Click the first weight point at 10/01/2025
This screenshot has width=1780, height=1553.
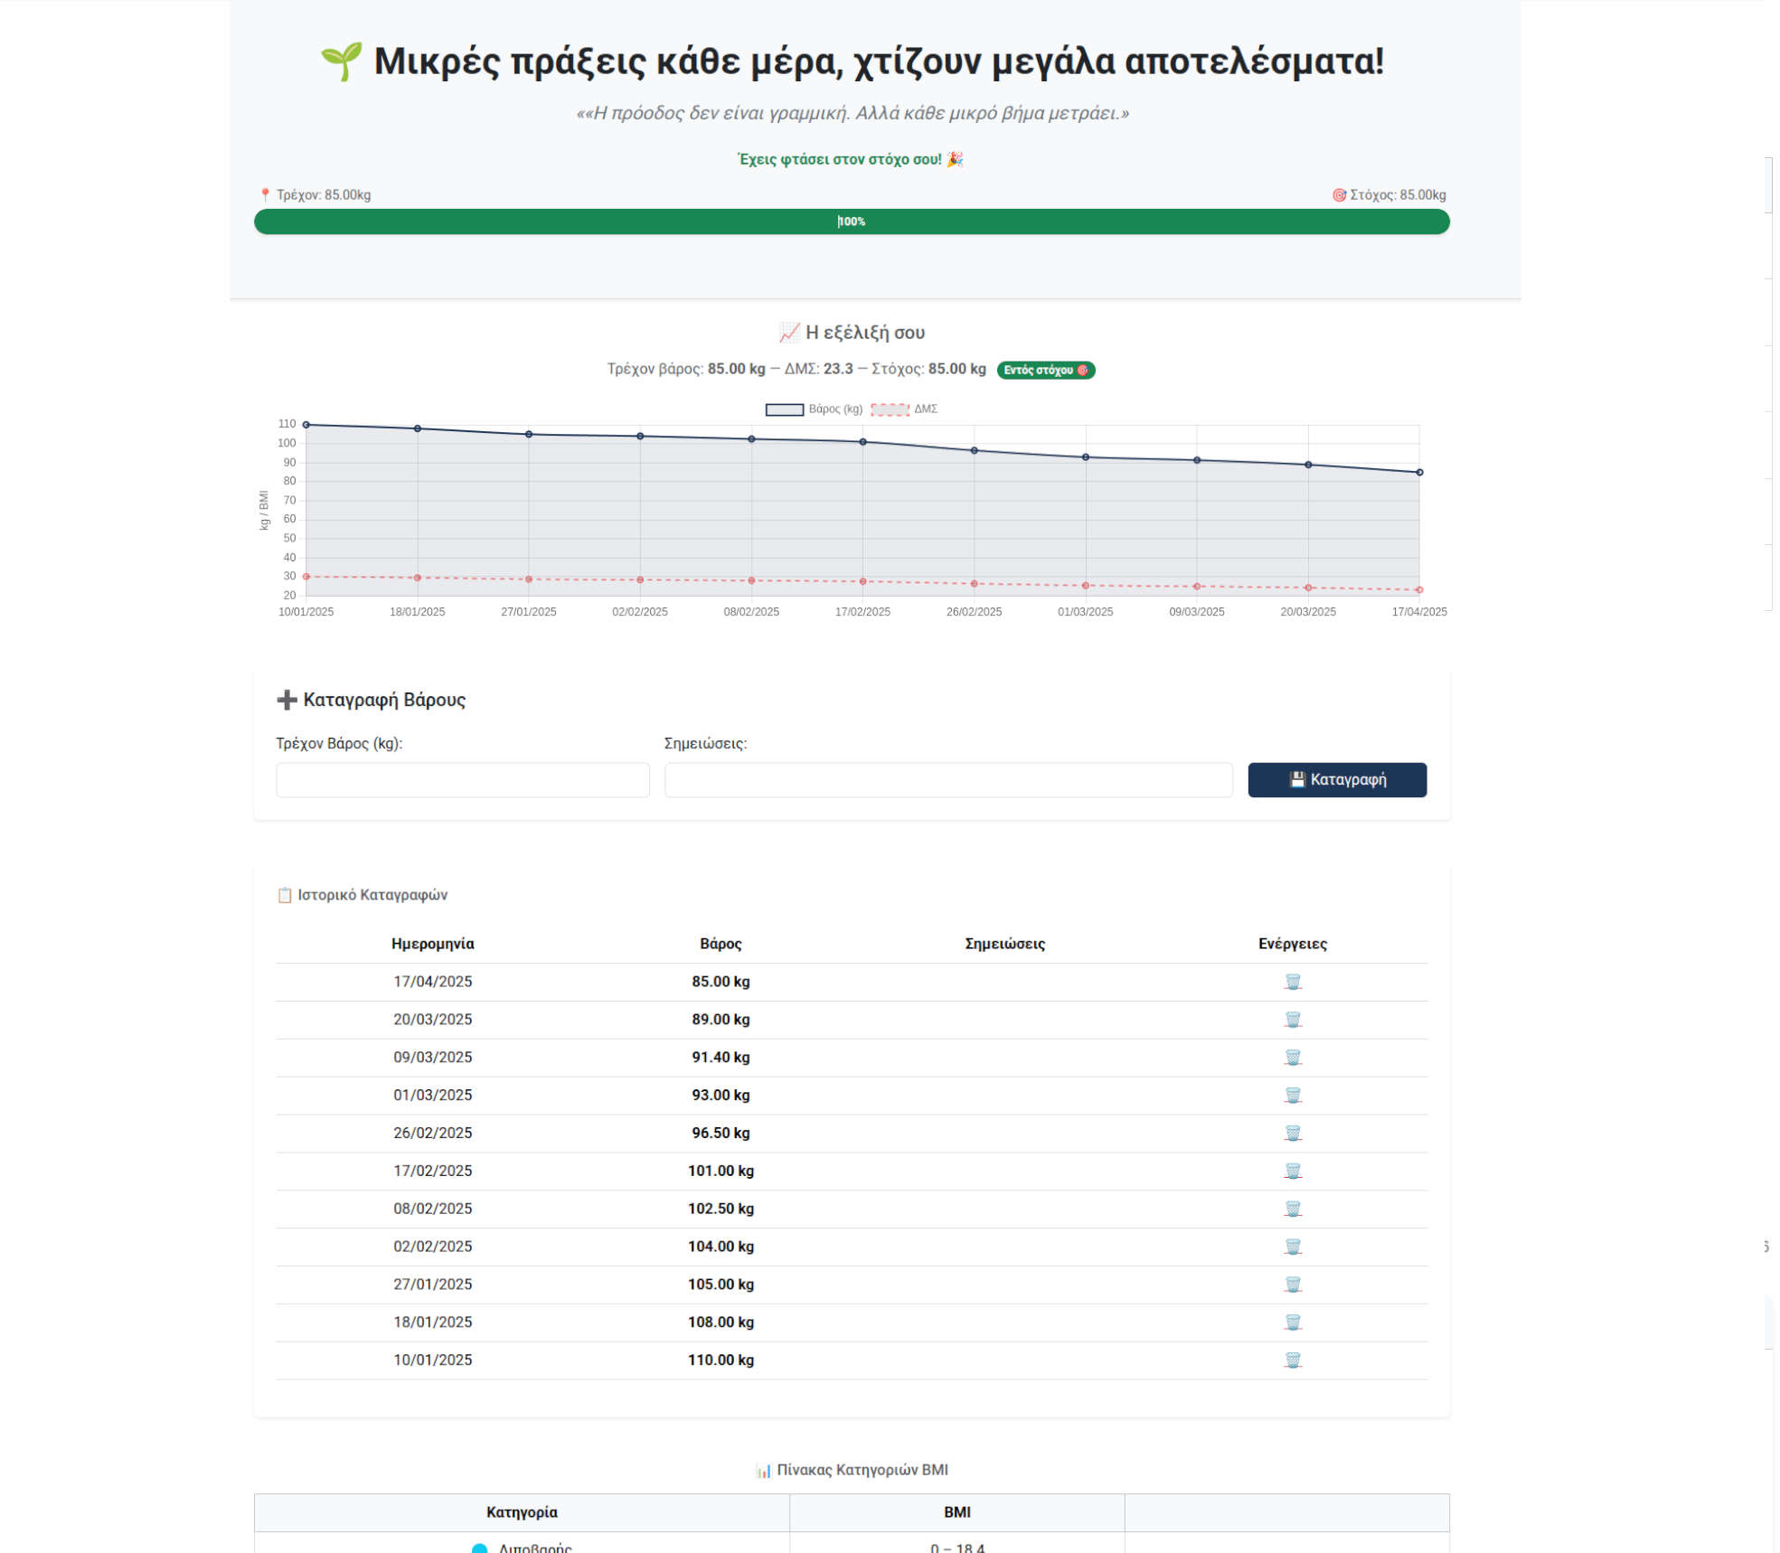[306, 425]
